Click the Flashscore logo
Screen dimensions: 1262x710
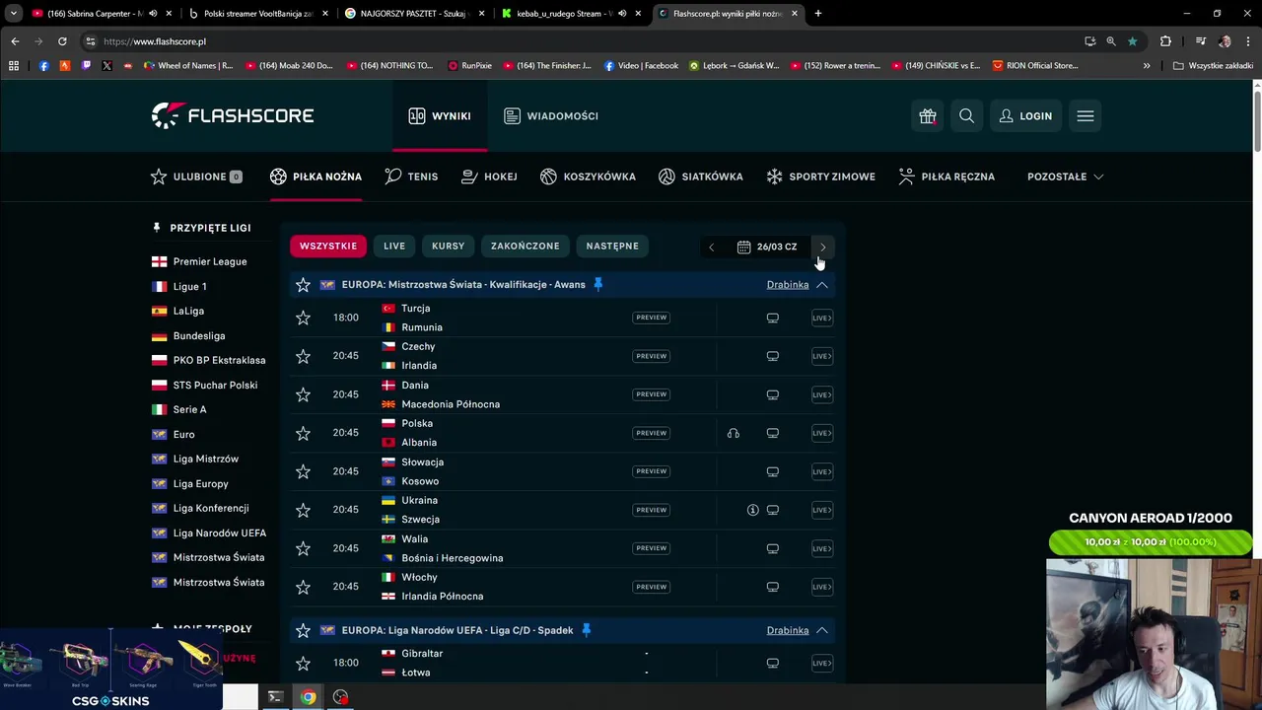[x=233, y=115]
